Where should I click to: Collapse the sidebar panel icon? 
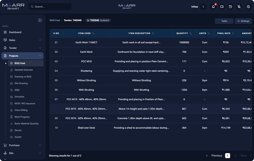(40, 20)
